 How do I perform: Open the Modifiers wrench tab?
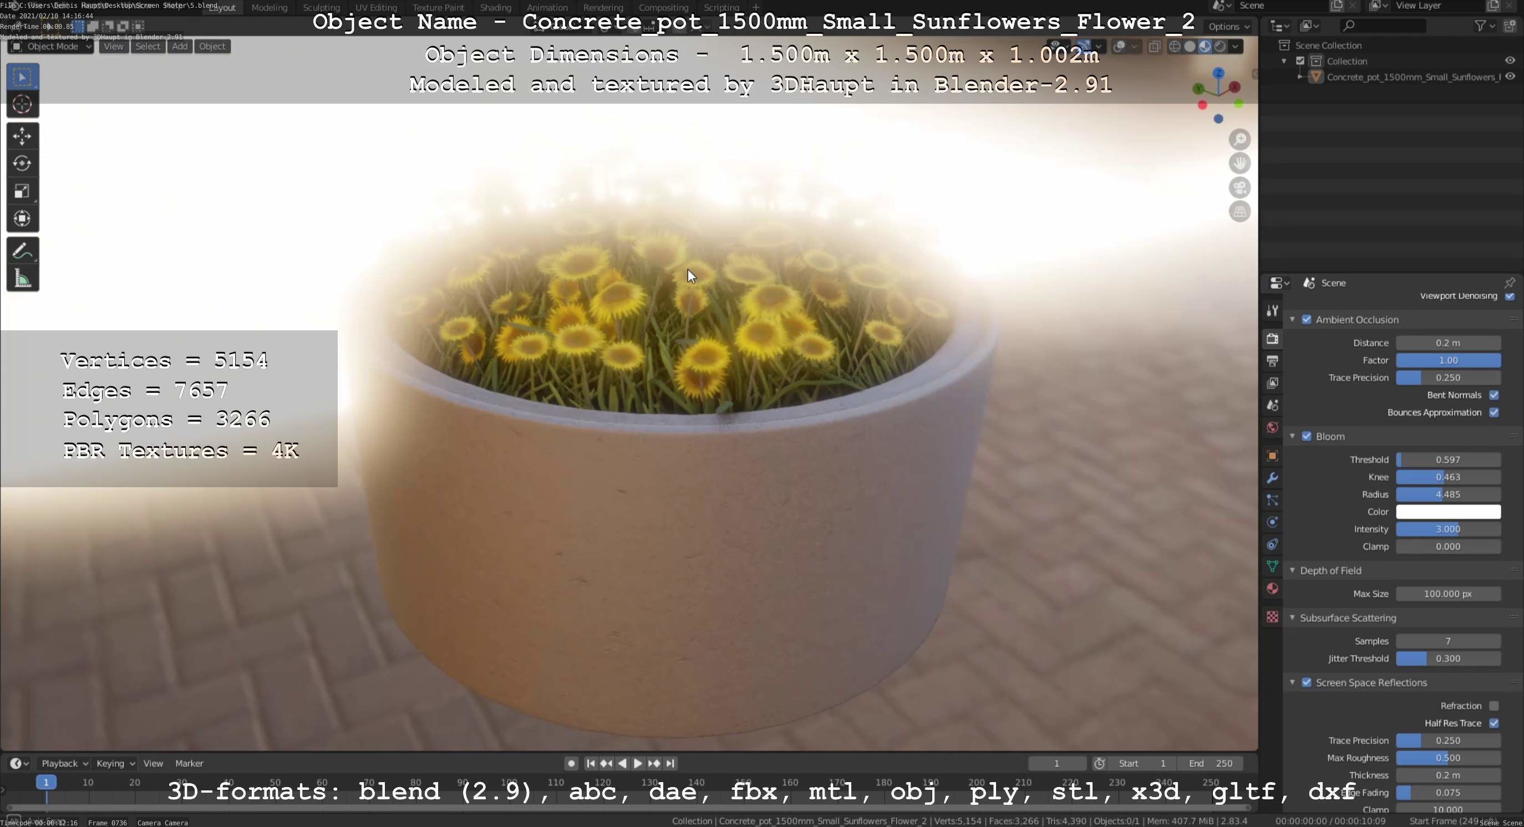(x=1272, y=478)
